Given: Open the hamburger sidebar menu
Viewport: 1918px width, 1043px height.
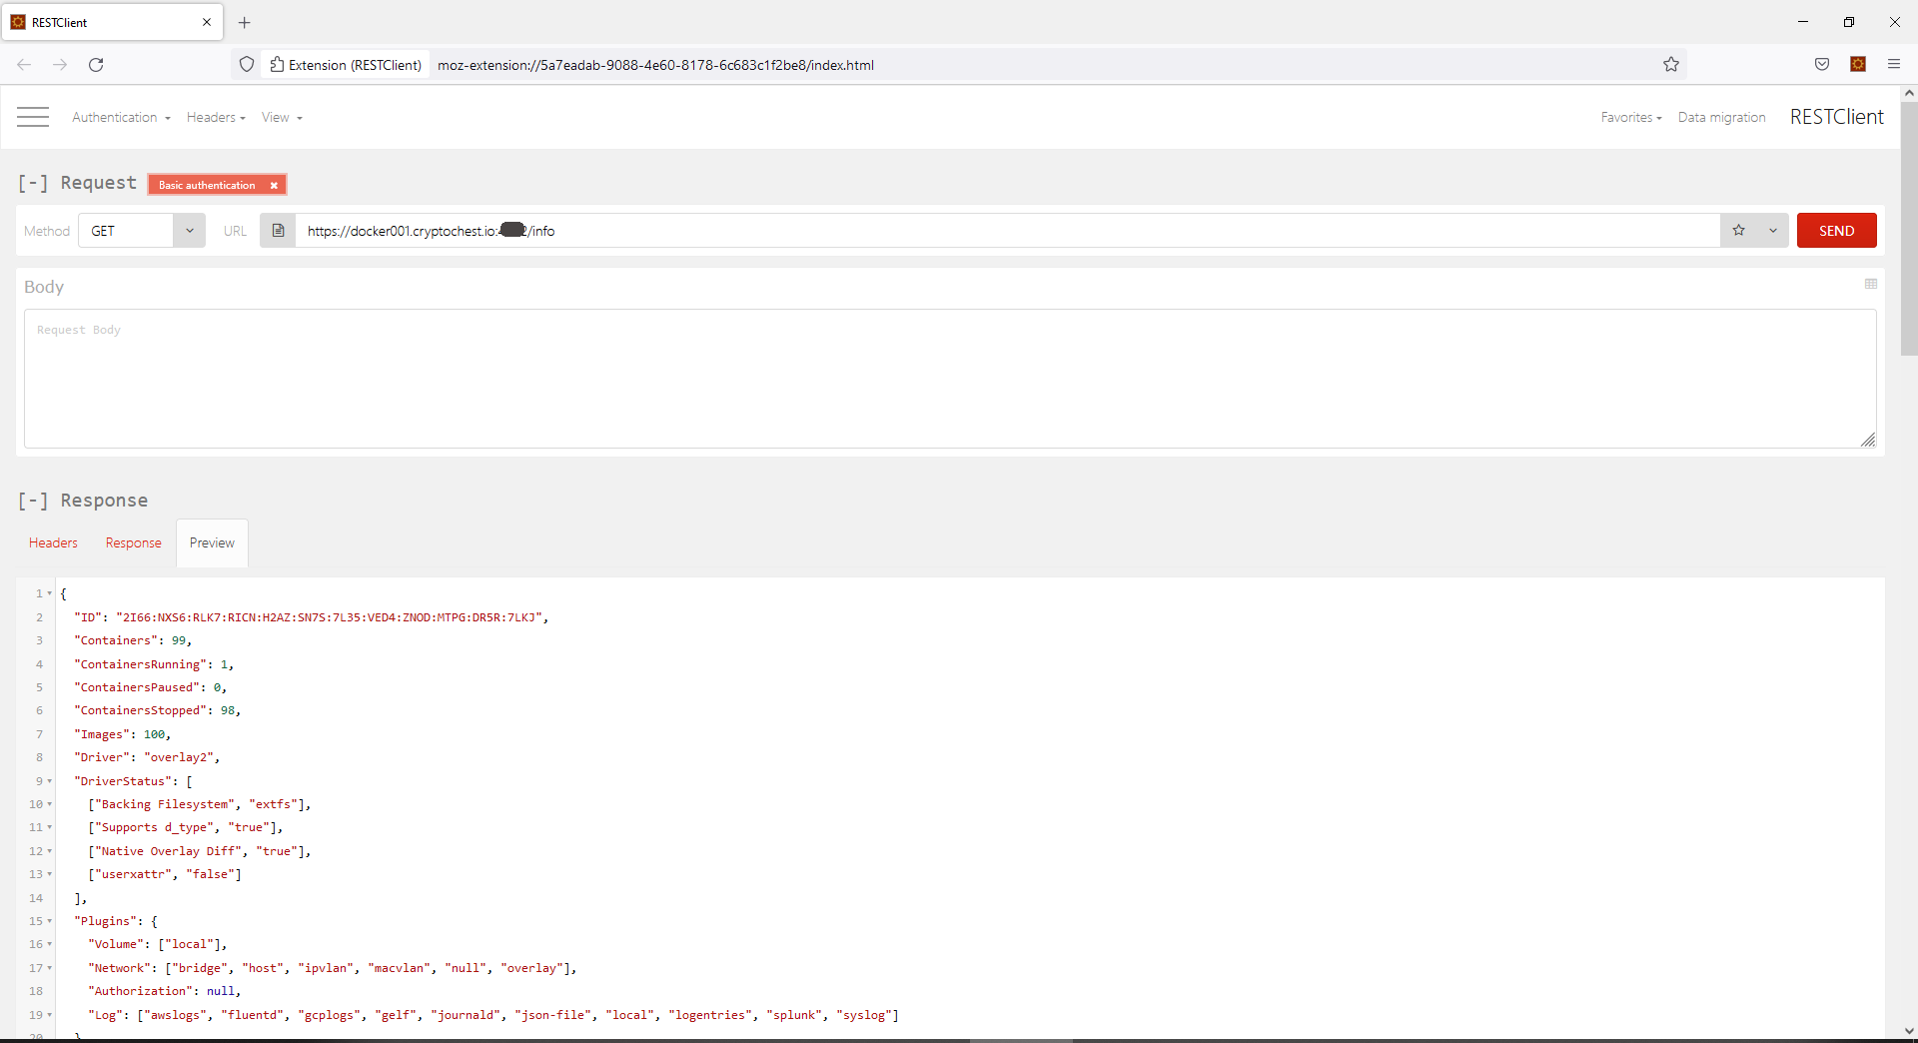Looking at the screenshot, I should click(x=33, y=117).
